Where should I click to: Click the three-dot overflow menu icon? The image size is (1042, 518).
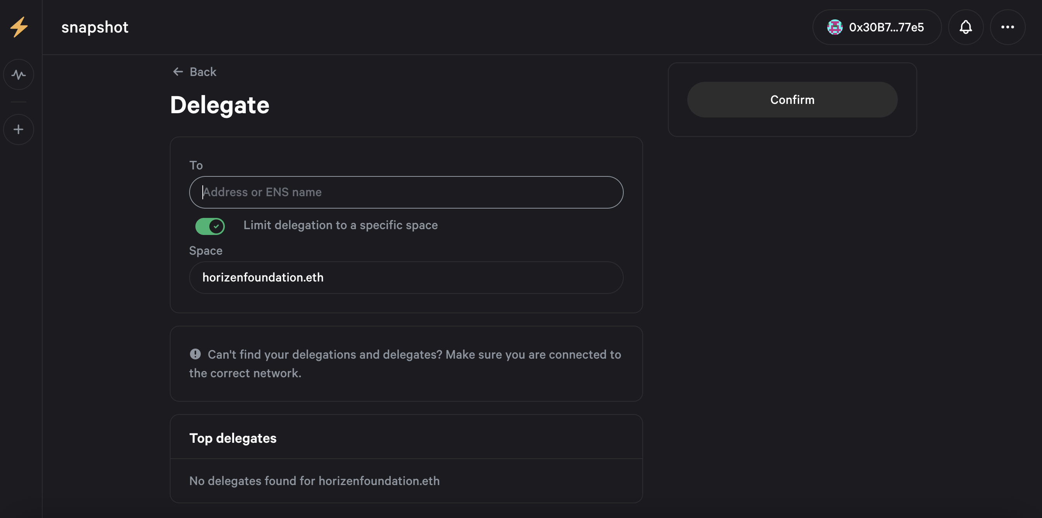pos(1007,27)
